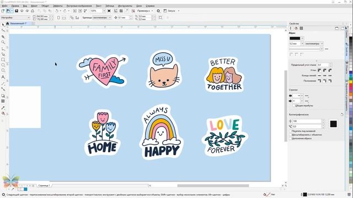Select the Color Eyedropper tool
353x198 pixels.
(x=3, y=108)
